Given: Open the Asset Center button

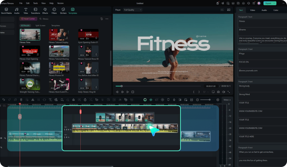Looking at the screenshot, I should point(28,19).
